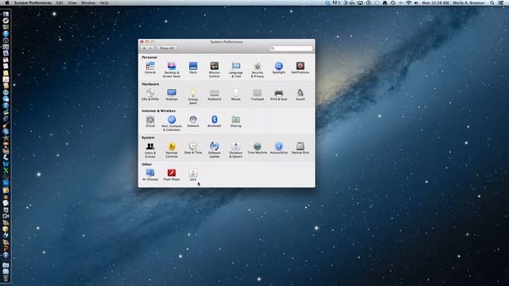This screenshot has width=509, height=286.
Task: Open Date & Time preferences
Action: tap(193, 149)
